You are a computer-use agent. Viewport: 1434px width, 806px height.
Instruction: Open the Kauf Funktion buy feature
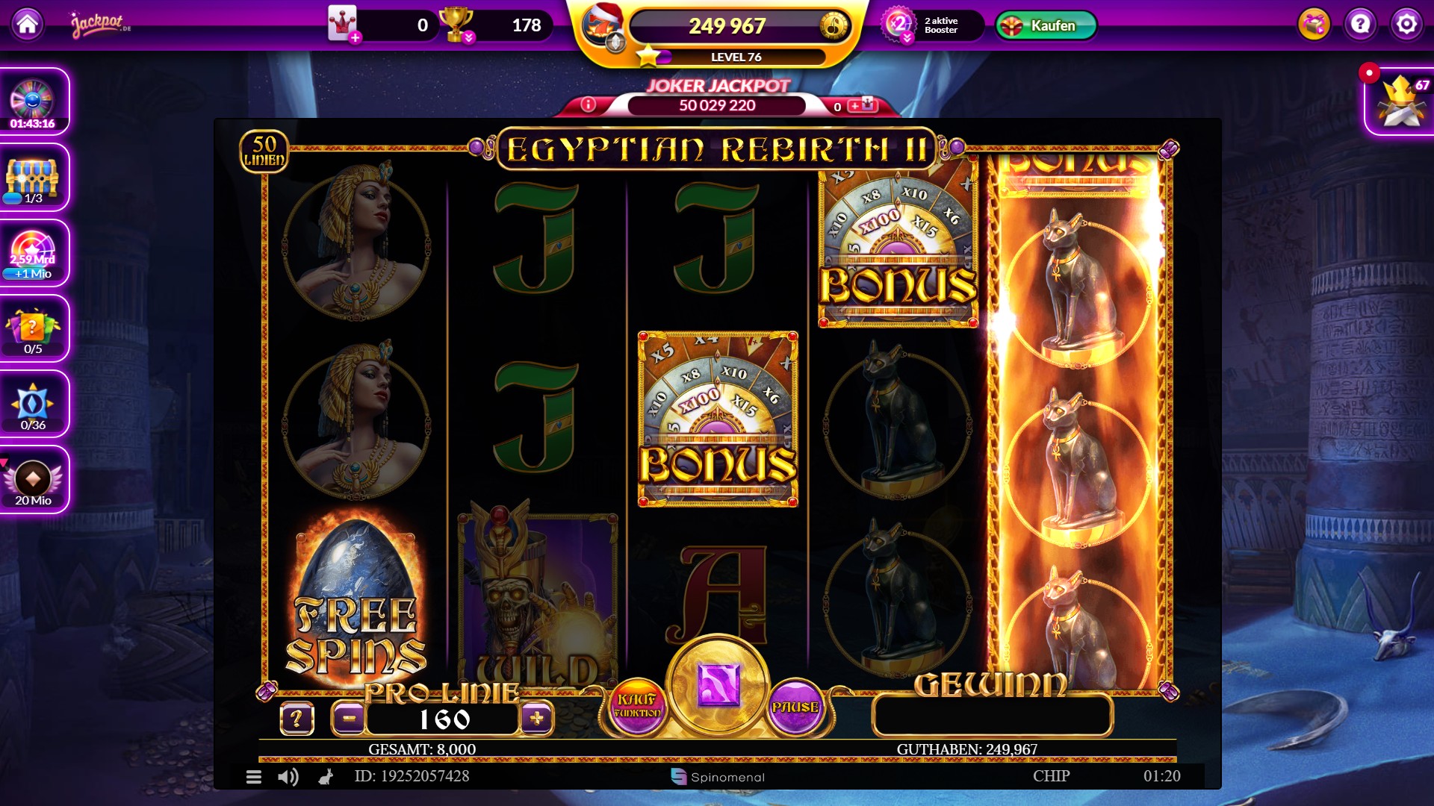637,705
